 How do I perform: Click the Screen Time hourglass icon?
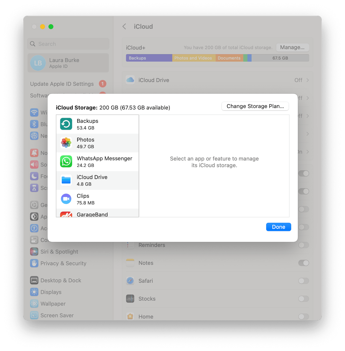click(34, 188)
